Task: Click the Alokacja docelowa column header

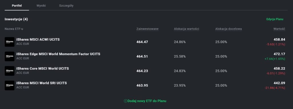Action: [229, 29]
